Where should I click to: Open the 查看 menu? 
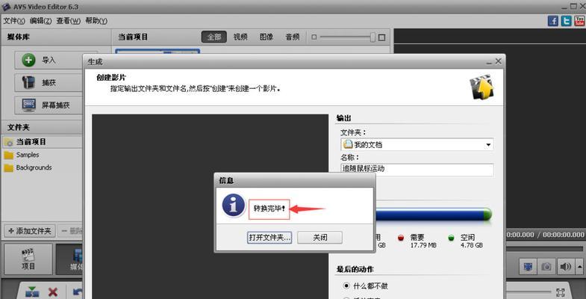coord(69,21)
